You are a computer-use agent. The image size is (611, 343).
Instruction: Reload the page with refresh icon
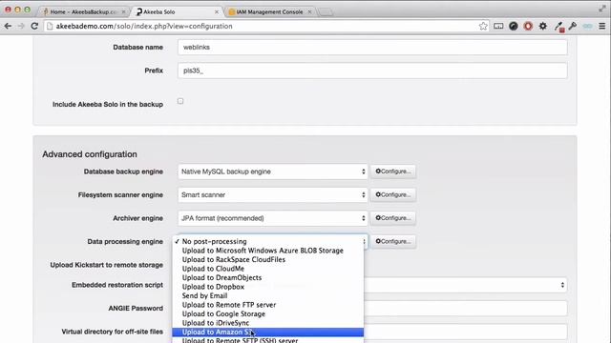click(x=34, y=26)
